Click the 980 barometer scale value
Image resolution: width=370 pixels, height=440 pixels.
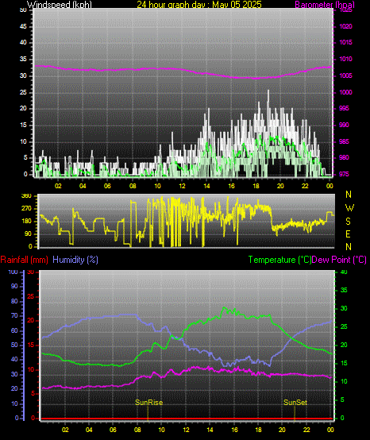(x=344, y=158)
